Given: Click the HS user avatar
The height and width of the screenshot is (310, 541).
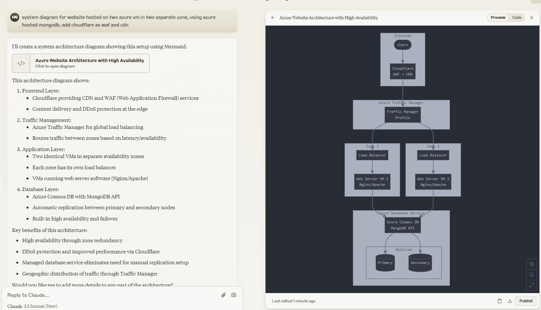Looking at the screenshot, I should coord(15,17).
